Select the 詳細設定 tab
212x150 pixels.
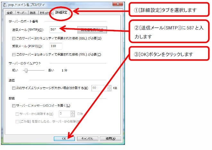click(x=61, y=13)
